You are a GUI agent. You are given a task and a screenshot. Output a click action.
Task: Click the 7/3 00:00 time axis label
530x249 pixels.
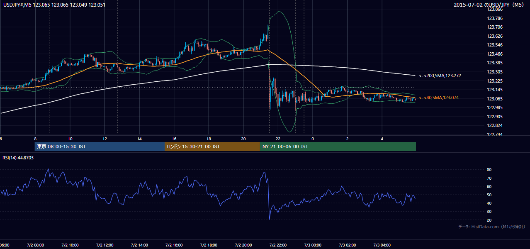click(313, 245)
